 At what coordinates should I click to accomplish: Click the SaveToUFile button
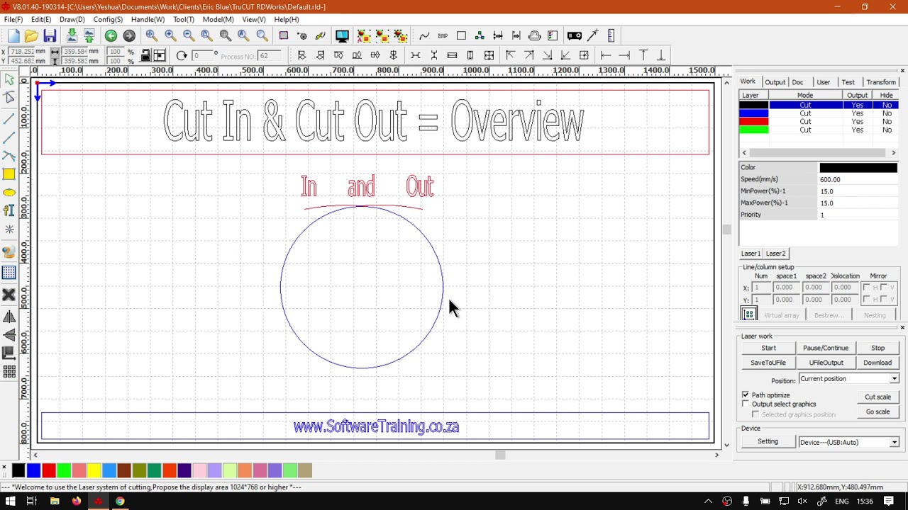click(x=768, y=363)
